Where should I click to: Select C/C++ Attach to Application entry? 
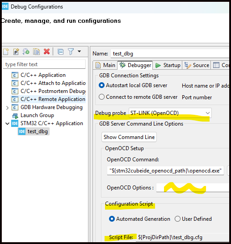(53, 83)
